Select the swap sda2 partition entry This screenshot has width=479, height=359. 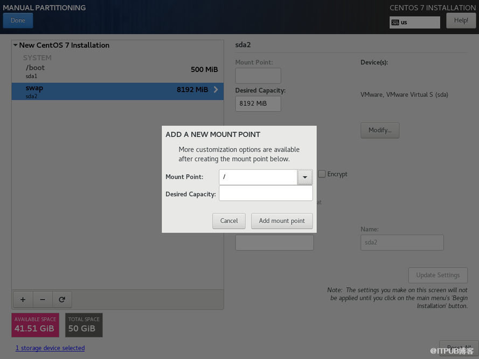[x=108, y=91]
